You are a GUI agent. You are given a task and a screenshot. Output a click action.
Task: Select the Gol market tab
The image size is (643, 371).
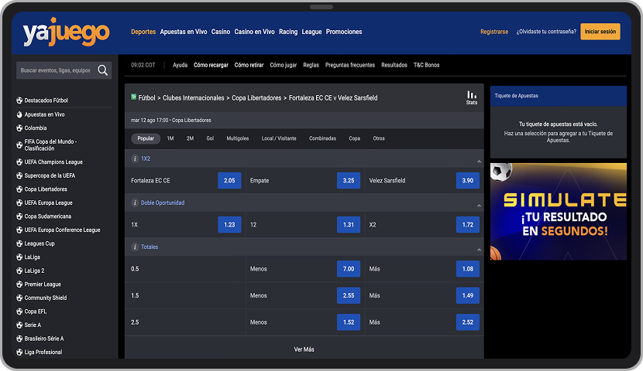pyautogui.click(x=210, y=138)
